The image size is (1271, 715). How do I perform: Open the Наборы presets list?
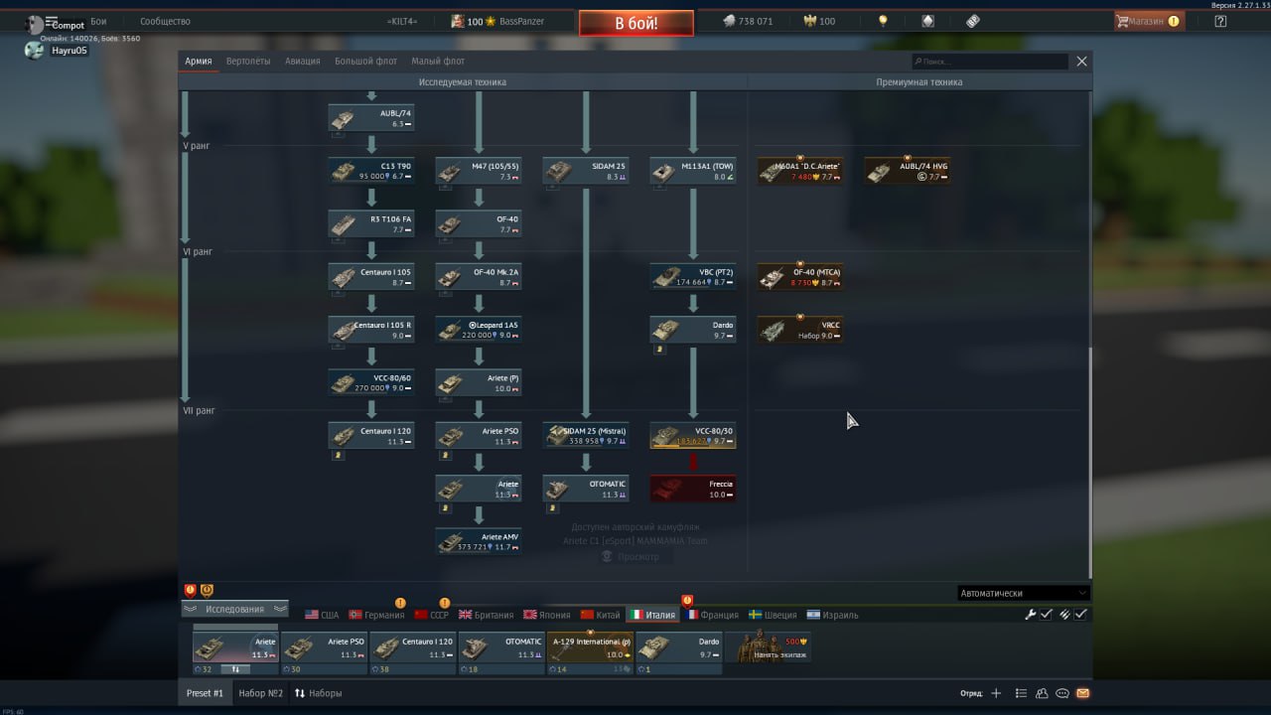318,693
